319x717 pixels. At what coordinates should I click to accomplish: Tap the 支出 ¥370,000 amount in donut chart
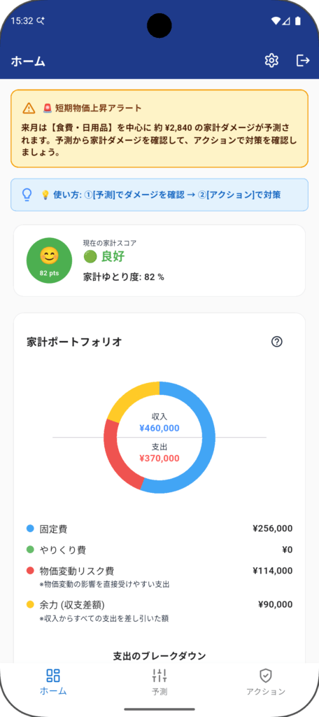(159, 458)
